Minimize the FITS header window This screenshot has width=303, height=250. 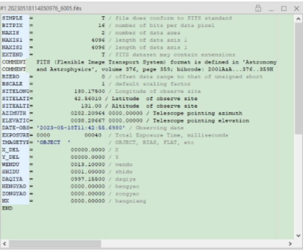tap(272, 8)
